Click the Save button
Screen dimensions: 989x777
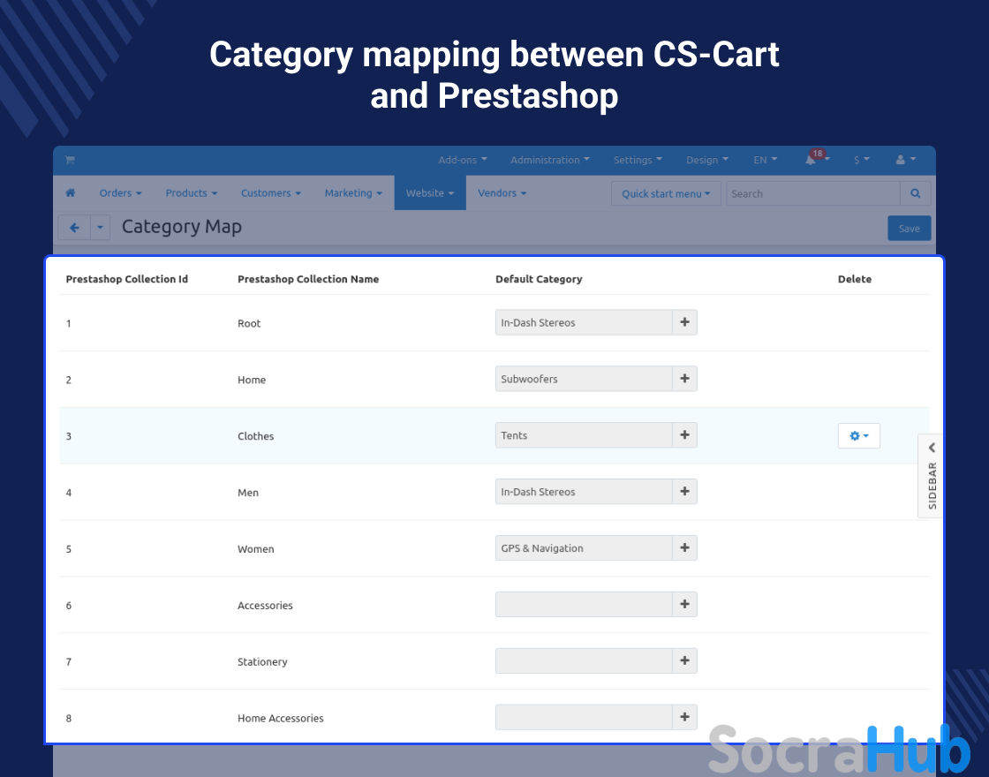(909, 229)
